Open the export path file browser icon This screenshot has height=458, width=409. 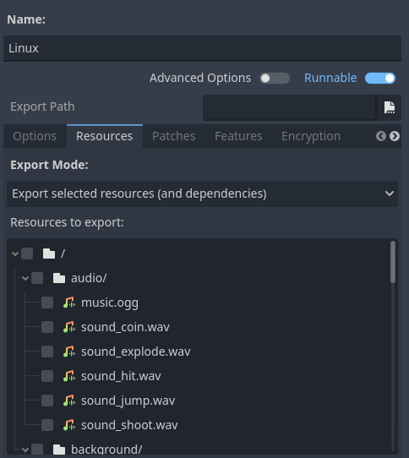[x=389, y=107]
